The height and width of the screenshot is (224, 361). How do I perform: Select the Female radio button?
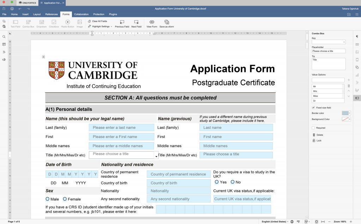coord(65,199)
